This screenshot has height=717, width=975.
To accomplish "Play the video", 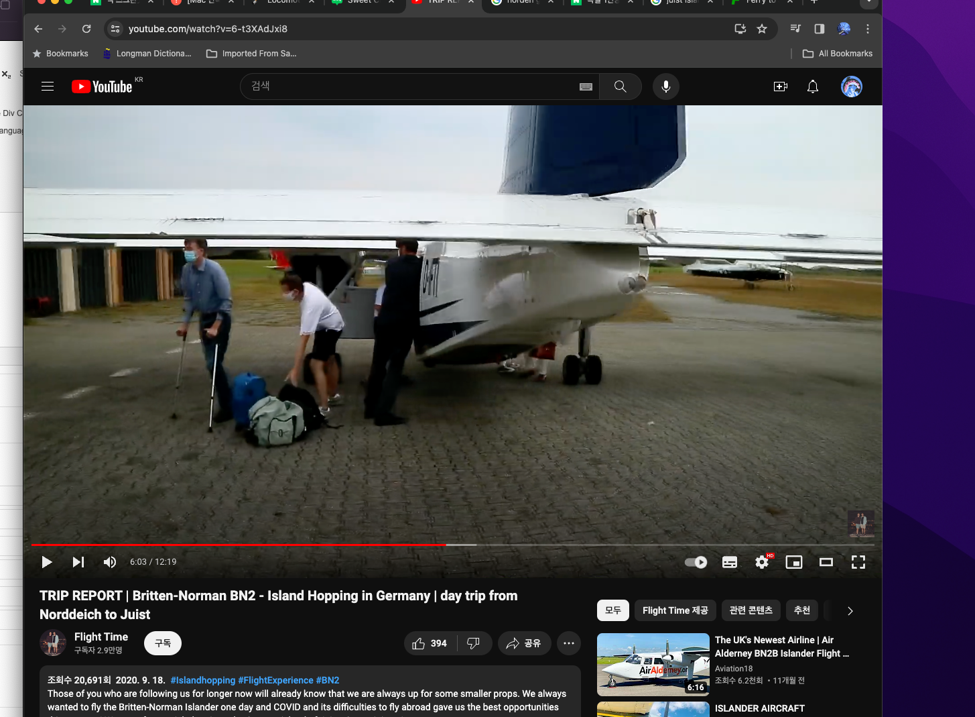I will pyautogui.click(x=47, y=562).
